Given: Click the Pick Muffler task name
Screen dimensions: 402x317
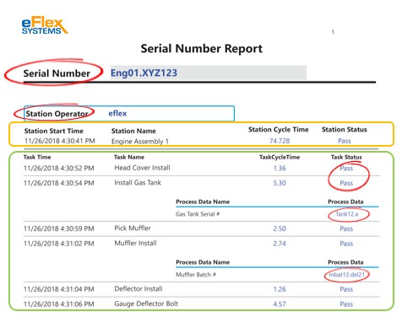Looking at the screenshot, I should click(x=133, y=228).
